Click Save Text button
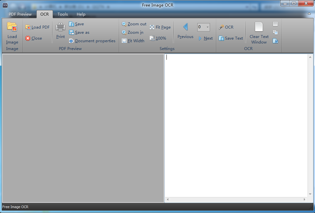The image size is (315, 213). pyautogui.click(x=231, y=38)
